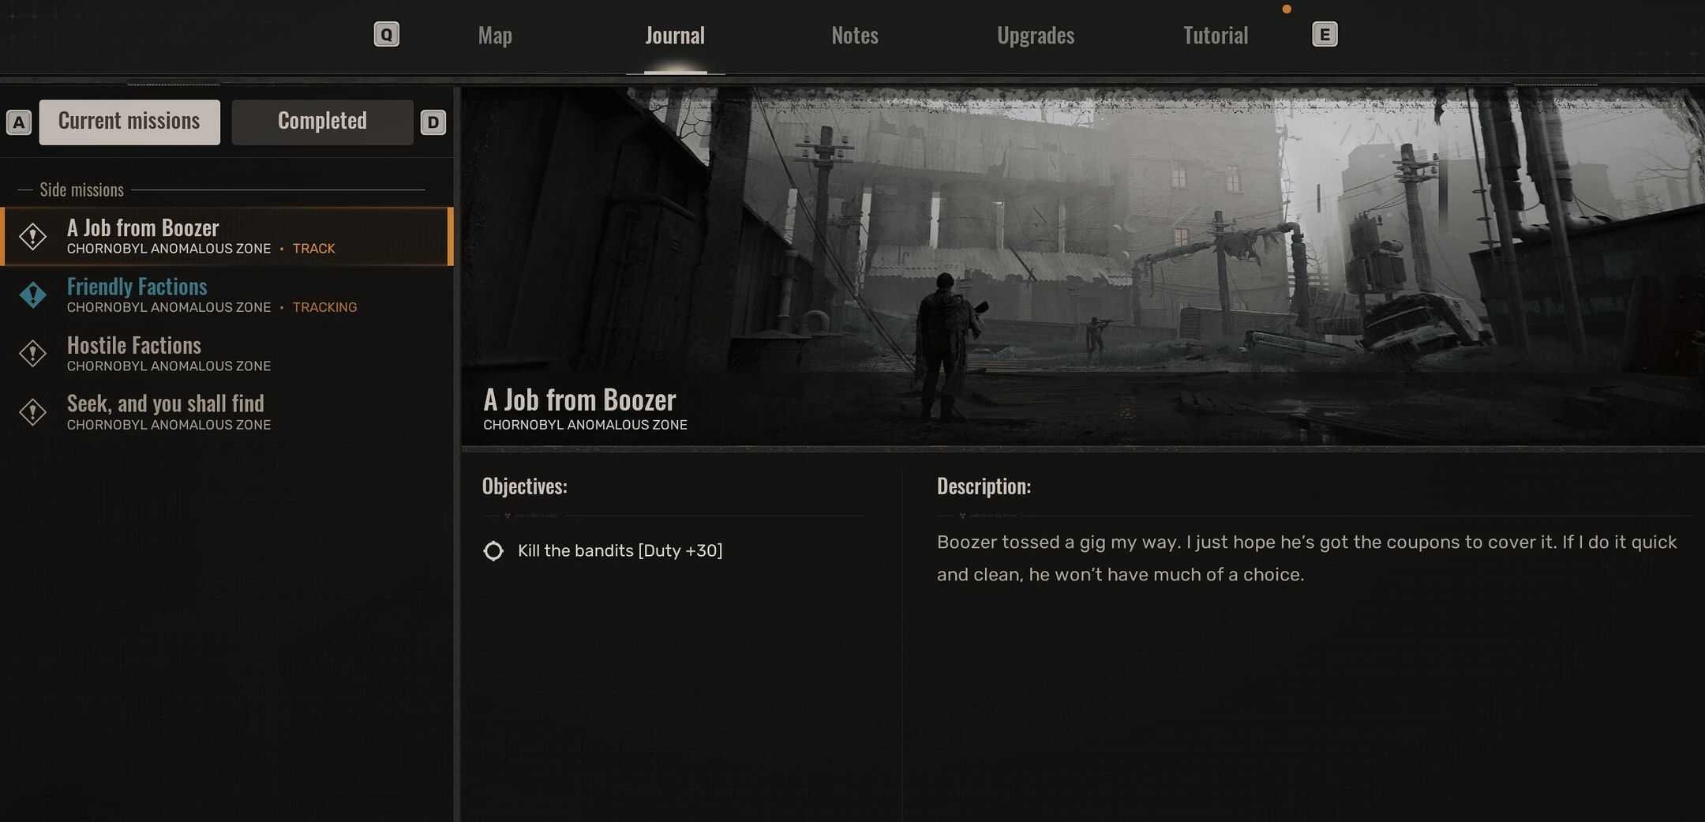Toggle TRACK on A Job from Boozer
The image size is (1705, 822).
coord(313,249)
